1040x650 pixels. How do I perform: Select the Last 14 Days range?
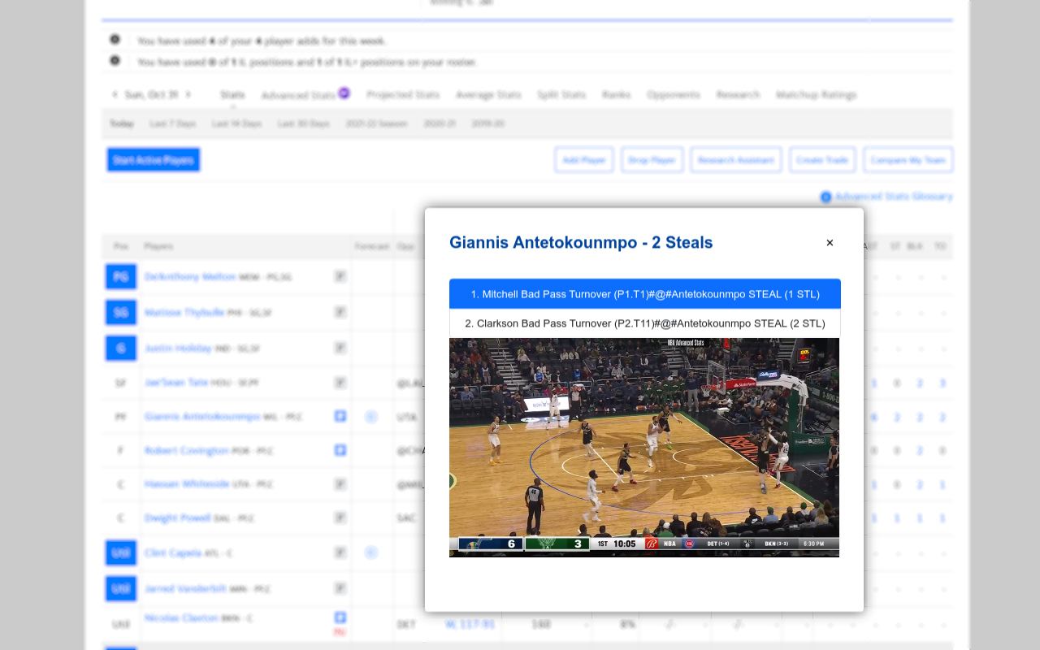tap(236, 123)
